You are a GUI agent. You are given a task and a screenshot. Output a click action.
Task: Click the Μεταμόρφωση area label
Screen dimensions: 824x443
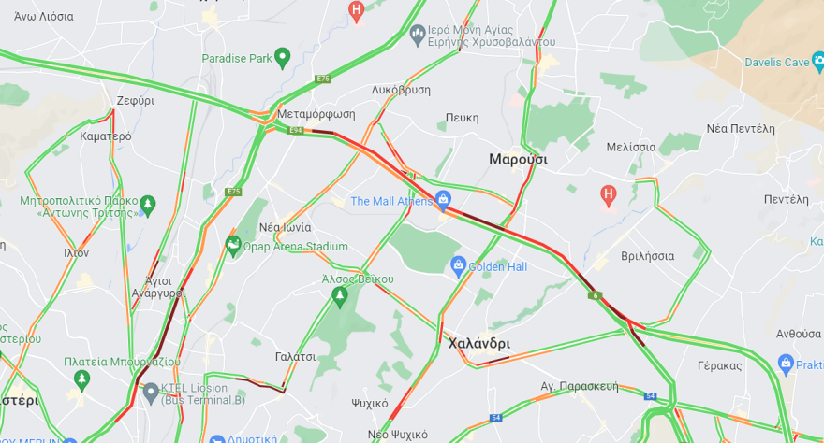pos(316,114)
